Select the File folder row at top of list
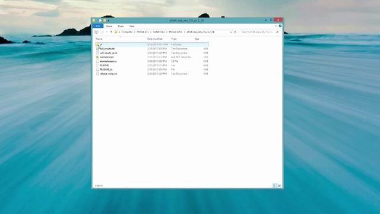Image resolution: width=380 pixels, height=214 pixels. pos(152,45)
